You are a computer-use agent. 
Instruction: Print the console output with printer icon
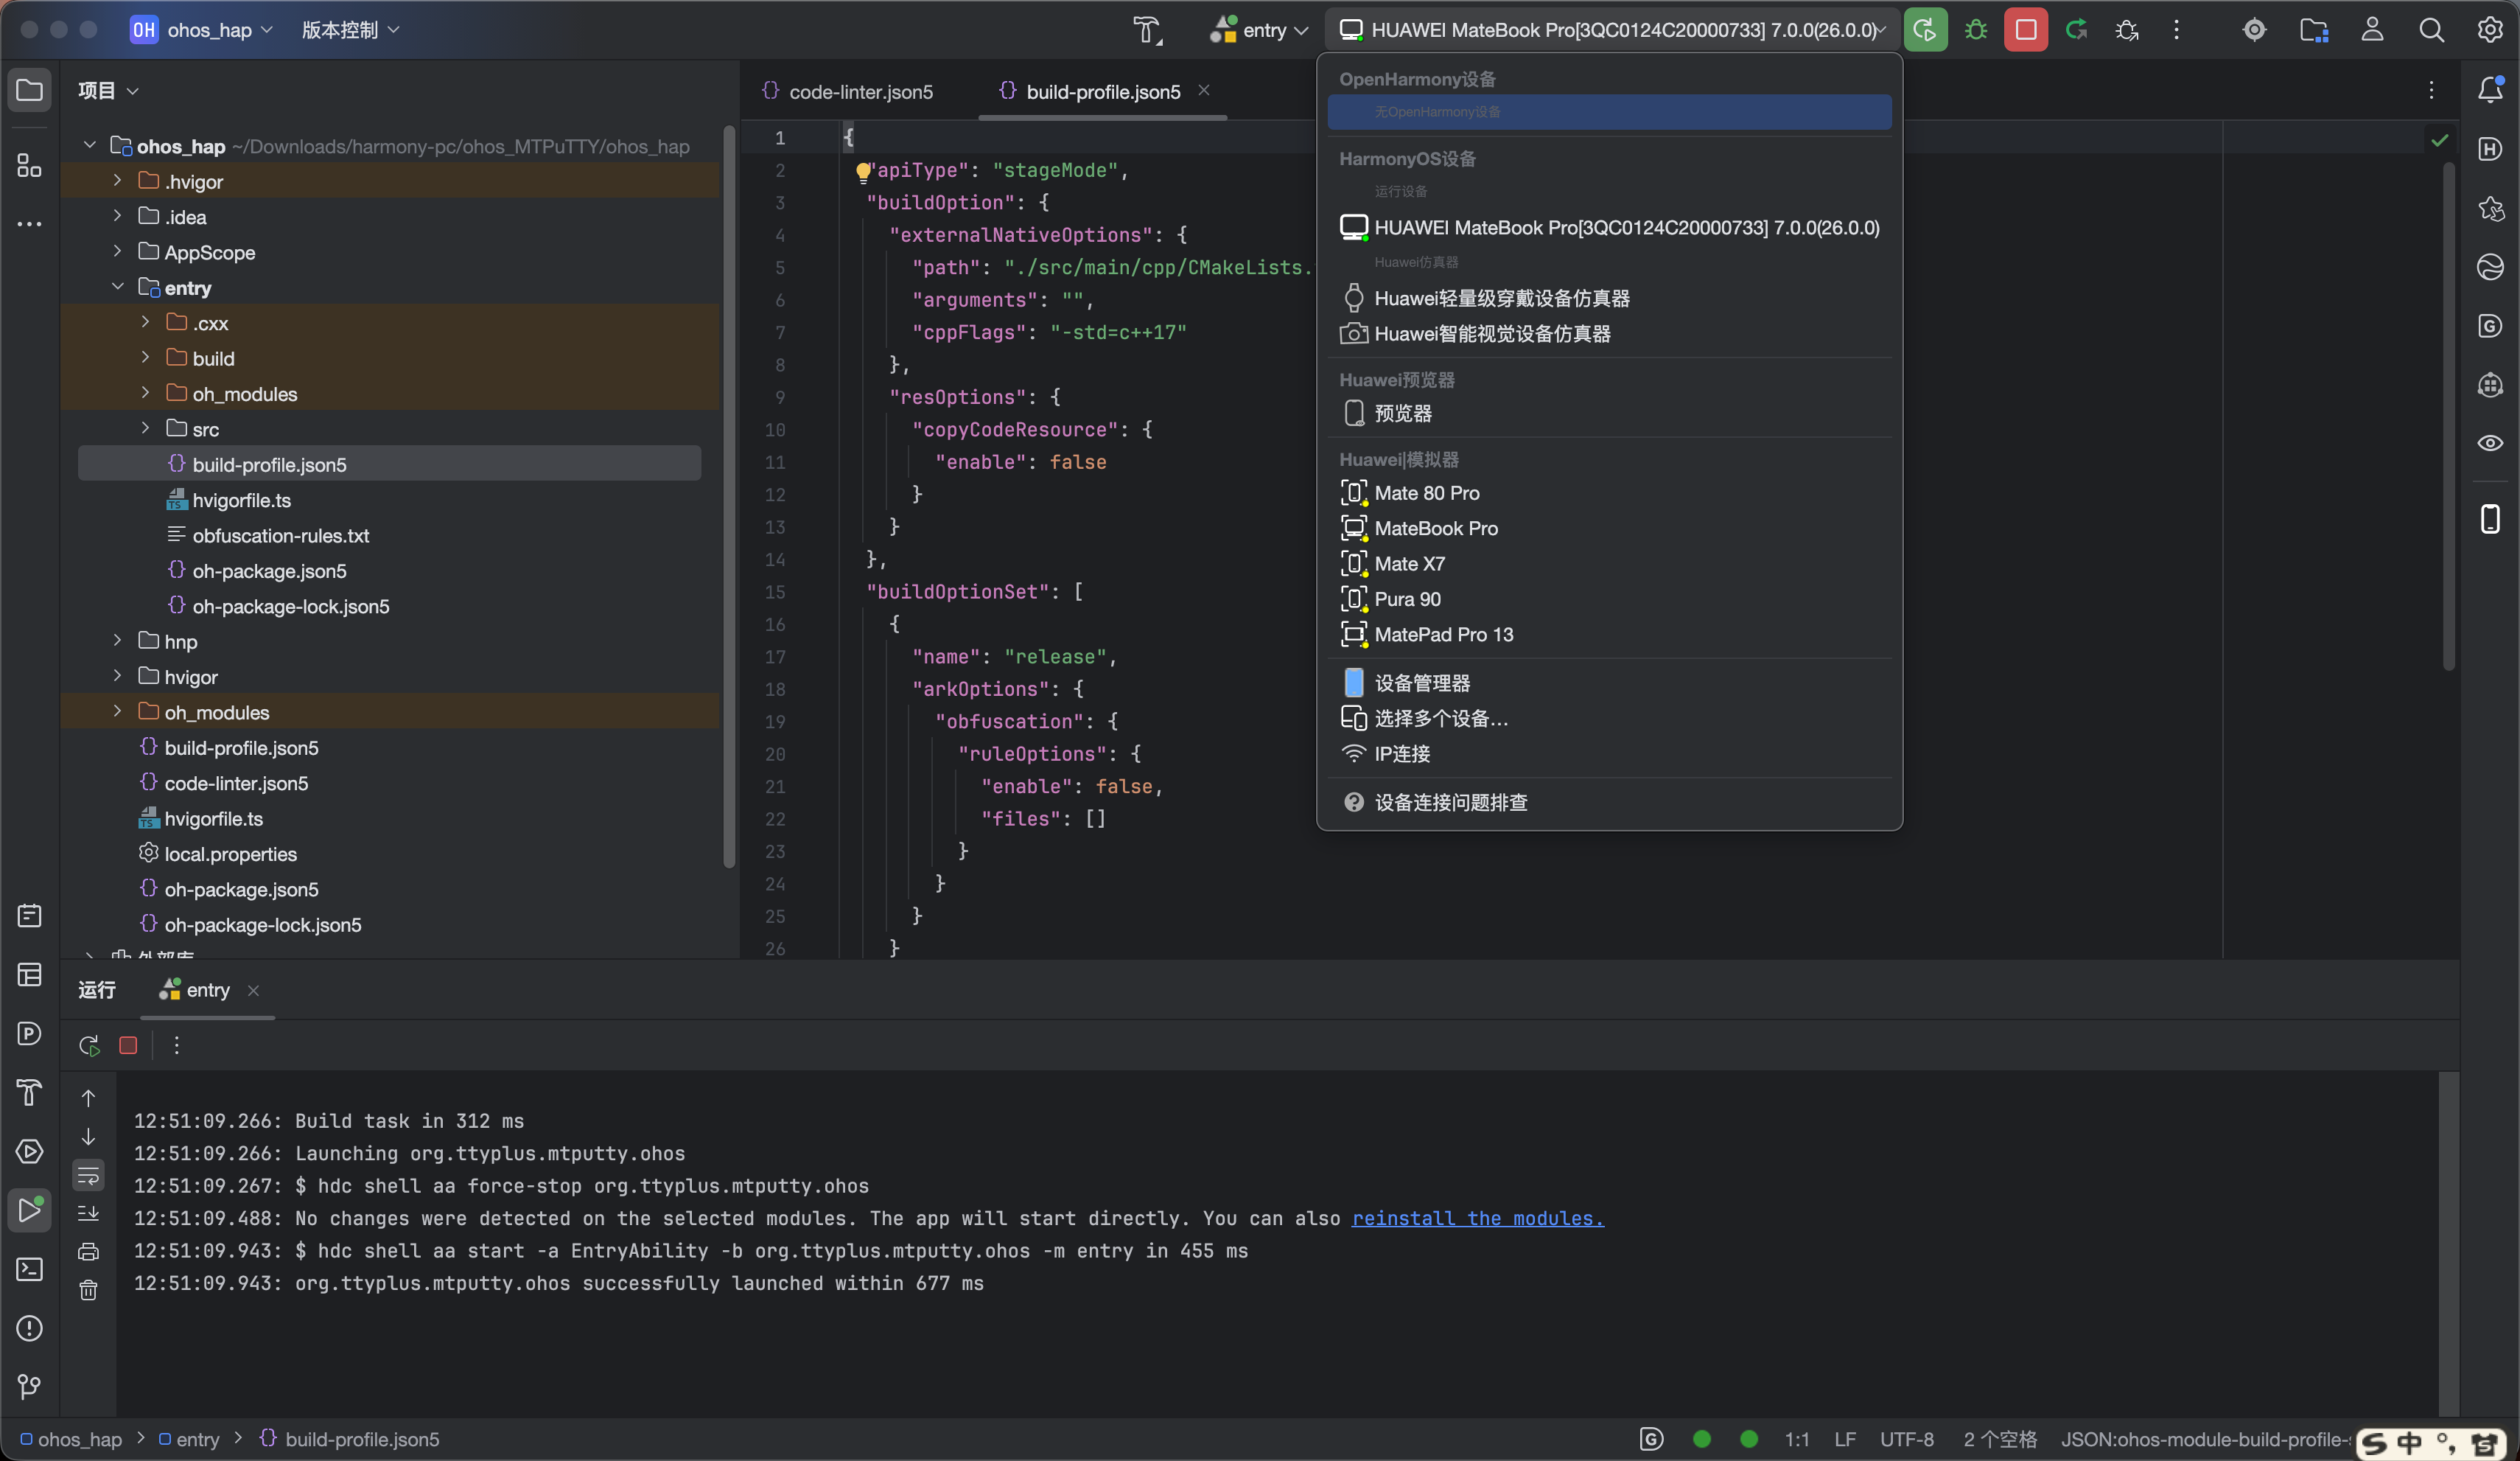tap(89, 1252)
